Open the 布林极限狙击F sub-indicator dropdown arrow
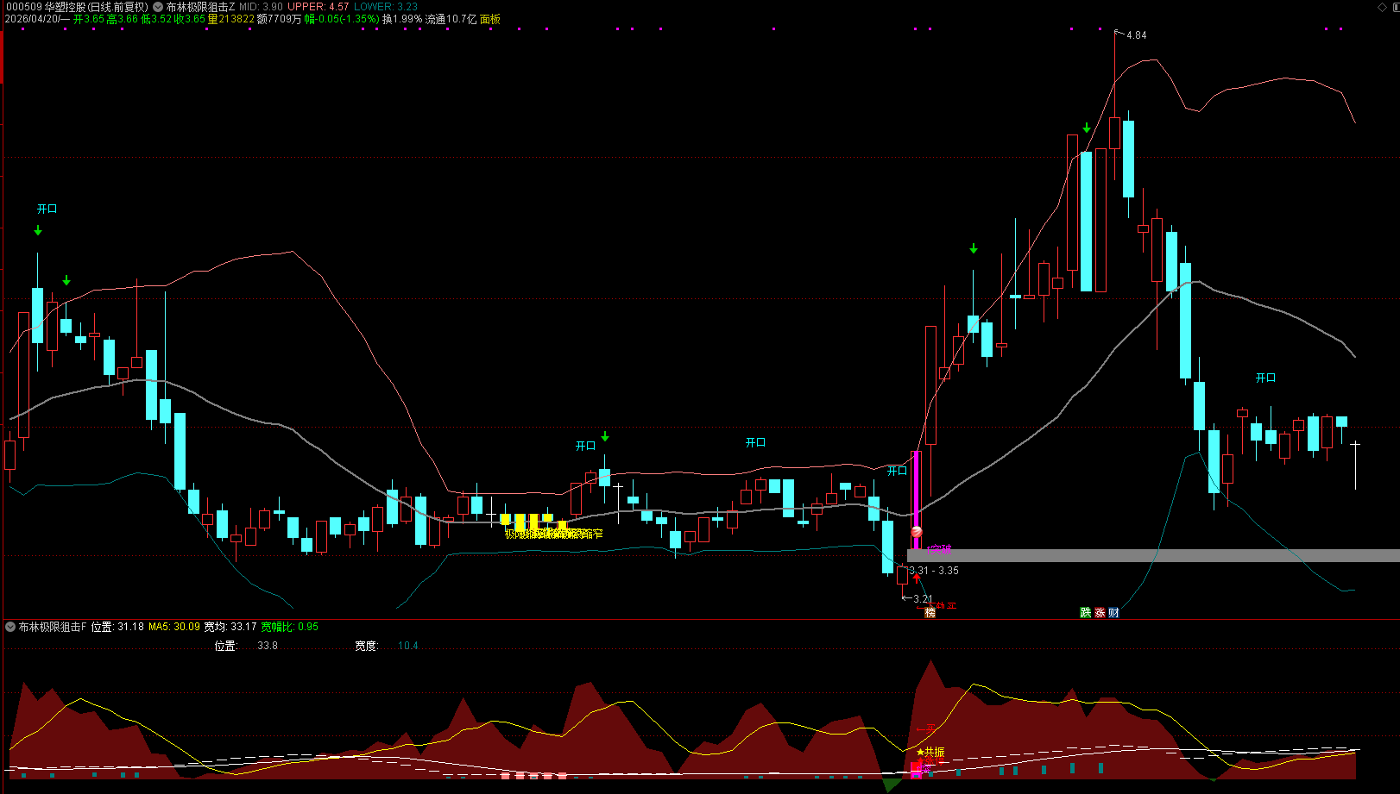The image size is (1400, 794). (x=10, y=627)
